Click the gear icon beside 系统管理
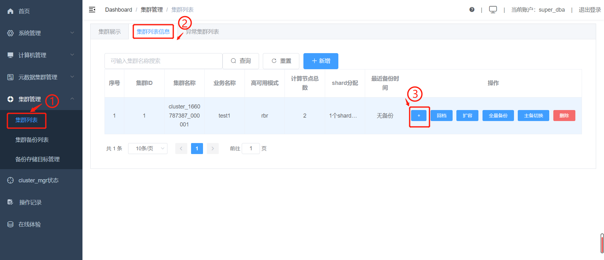This screenshot has width=604, height=260. pyautogui.click(x=10, y=33)
